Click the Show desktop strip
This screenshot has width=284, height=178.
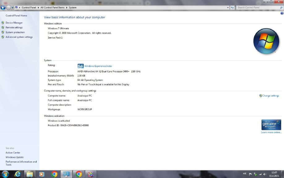282,174
